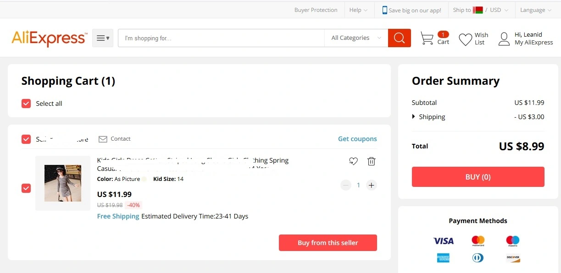Click the Diners Club logo

(478, 258)
